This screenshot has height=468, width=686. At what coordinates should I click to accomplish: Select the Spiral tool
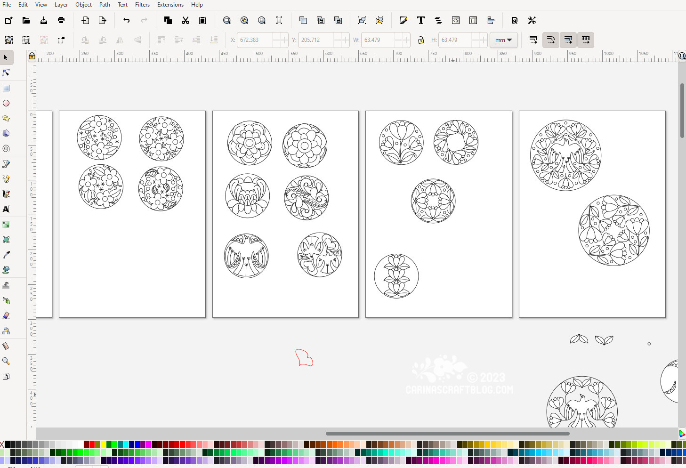coord(6,148)
